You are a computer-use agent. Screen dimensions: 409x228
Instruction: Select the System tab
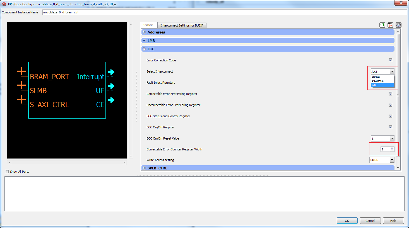[149, 25]
